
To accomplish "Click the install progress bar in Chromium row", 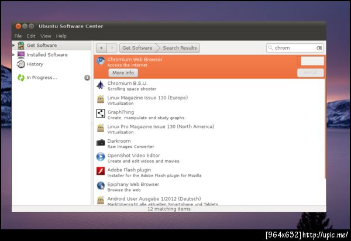I will (x=312, y=61).
